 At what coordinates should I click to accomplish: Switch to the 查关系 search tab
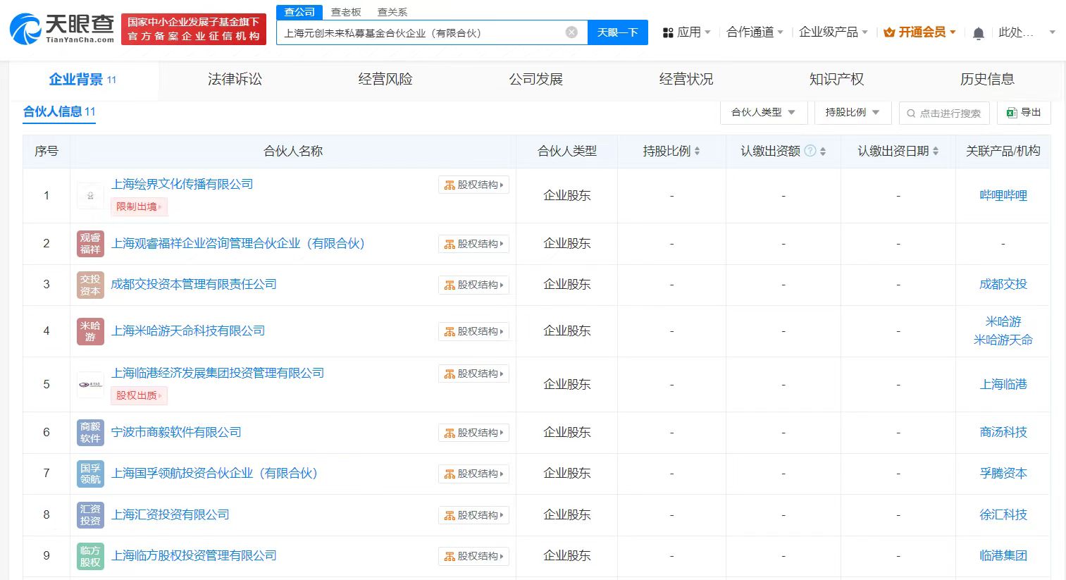point(392,12)
